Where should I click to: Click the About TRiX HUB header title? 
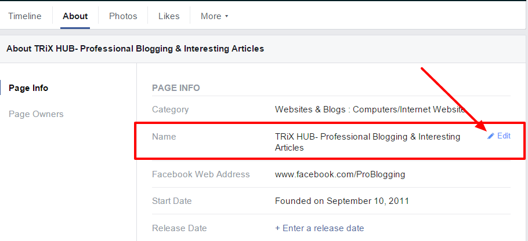135,49
